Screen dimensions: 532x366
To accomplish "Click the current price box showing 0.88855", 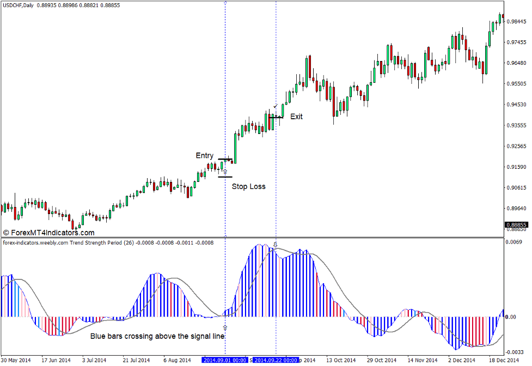I will pos(517,223).
